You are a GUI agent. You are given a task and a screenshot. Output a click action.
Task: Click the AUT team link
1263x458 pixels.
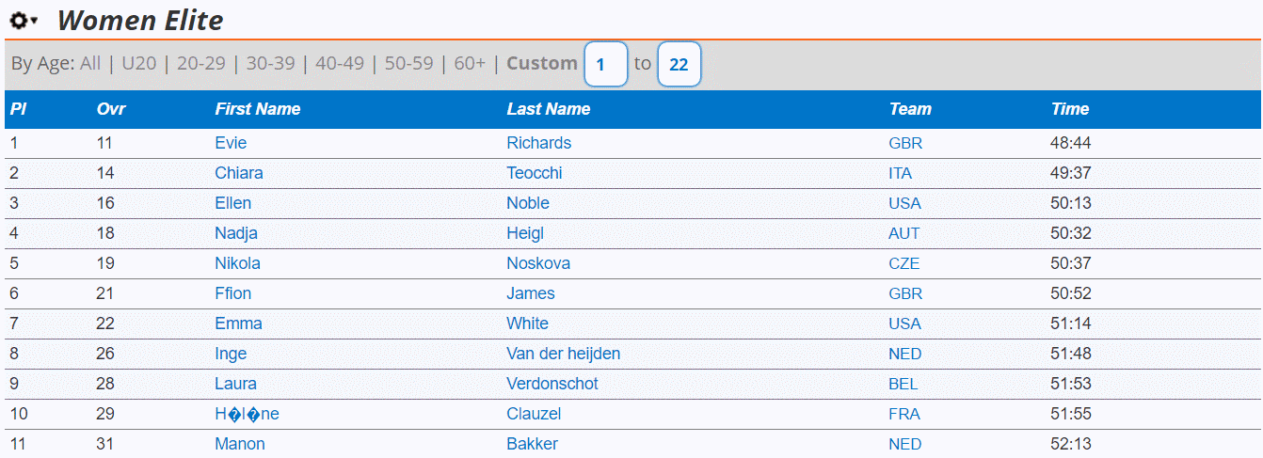point(904,233)
